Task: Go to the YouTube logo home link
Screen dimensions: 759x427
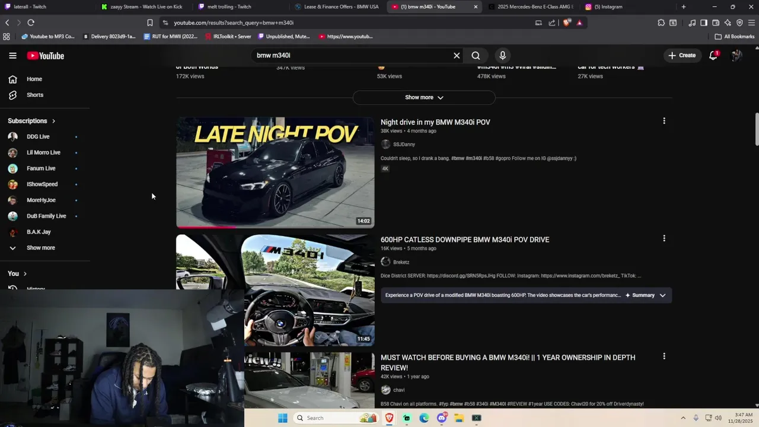Action: tap(45, 56)
